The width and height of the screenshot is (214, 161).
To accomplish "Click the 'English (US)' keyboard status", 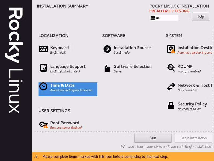I will point(58,53).
